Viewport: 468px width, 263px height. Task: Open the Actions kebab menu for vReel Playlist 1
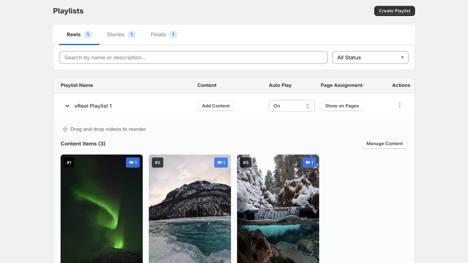click(x=400, y=105)
